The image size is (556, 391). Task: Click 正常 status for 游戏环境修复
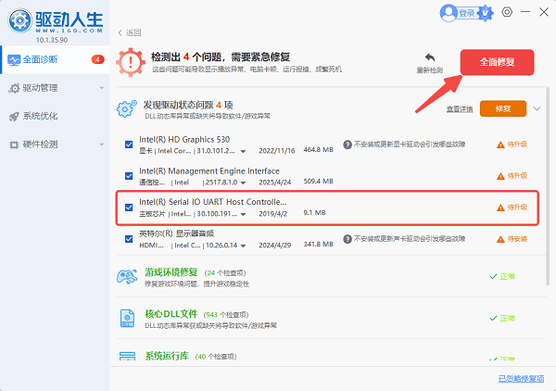pos(502,276)
